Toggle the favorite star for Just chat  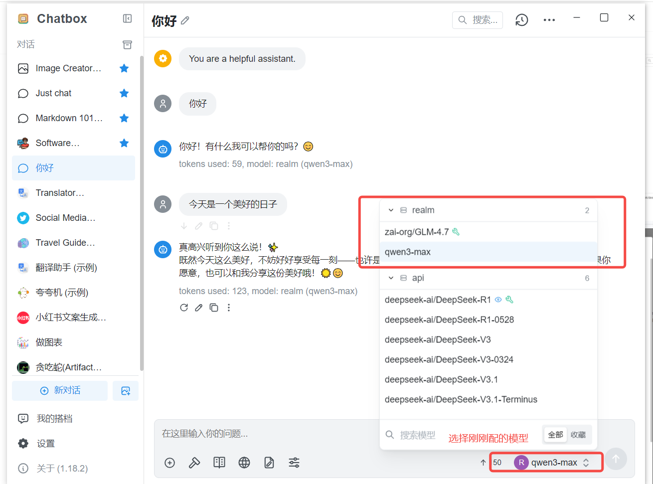point(124,93)
